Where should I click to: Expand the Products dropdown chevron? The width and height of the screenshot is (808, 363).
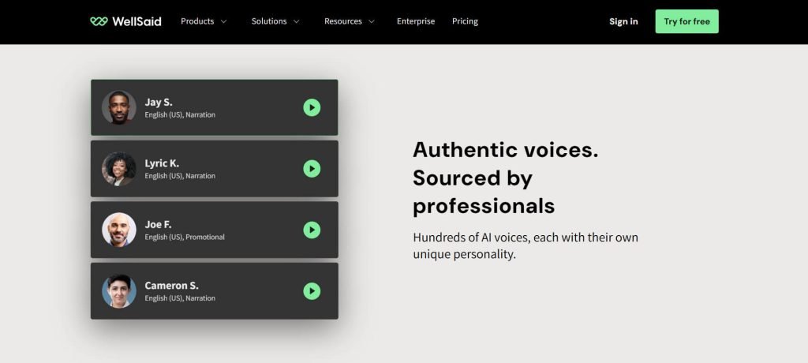pos(223,21)
